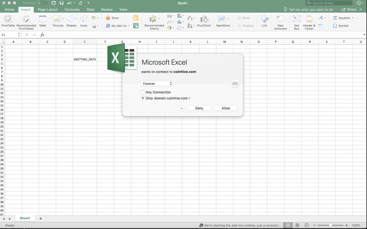367x229 pixels.
Task: Customize Quick Access Toolbar dropdown
Action: 89,3
